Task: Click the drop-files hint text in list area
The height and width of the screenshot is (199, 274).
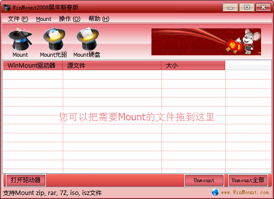Action: point(137,117)
